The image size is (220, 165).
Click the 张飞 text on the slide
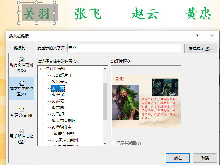click(88, 14)
